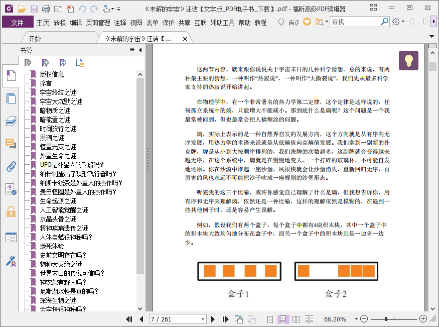This screenshot has height=327, width=439.
Task: Open the Bookmarks side panel icon
Action: point(11,75)
